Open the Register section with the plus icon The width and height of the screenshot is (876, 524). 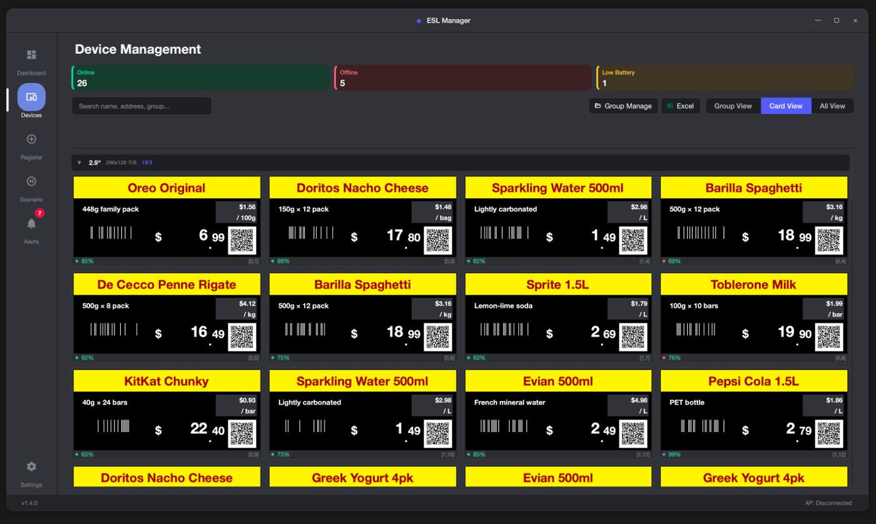[31, 139]
